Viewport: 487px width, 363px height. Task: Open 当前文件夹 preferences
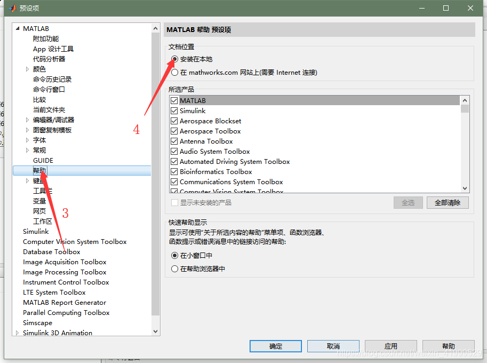tap(49, 110)
